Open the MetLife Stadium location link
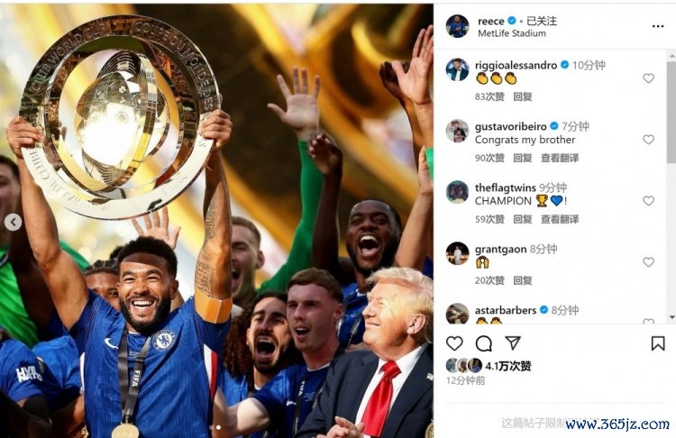This screenshot has height=438, width=676. tap(512, 33)
